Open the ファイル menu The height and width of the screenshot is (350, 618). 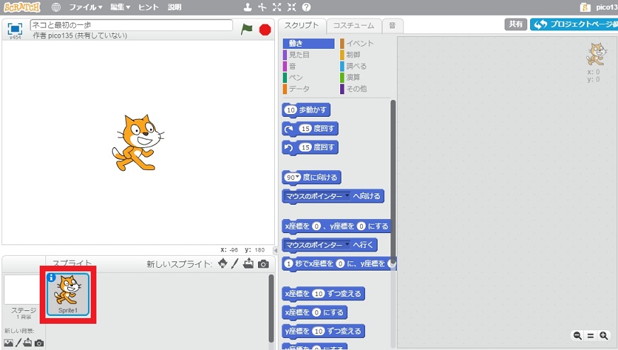(x=86, y=7)
